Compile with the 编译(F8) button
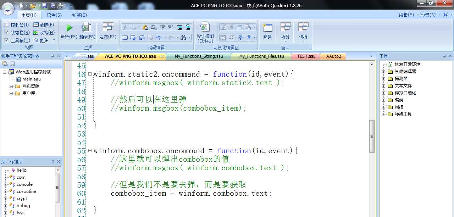This screenshot has height=217, width=454. click(x=87, y=31)
